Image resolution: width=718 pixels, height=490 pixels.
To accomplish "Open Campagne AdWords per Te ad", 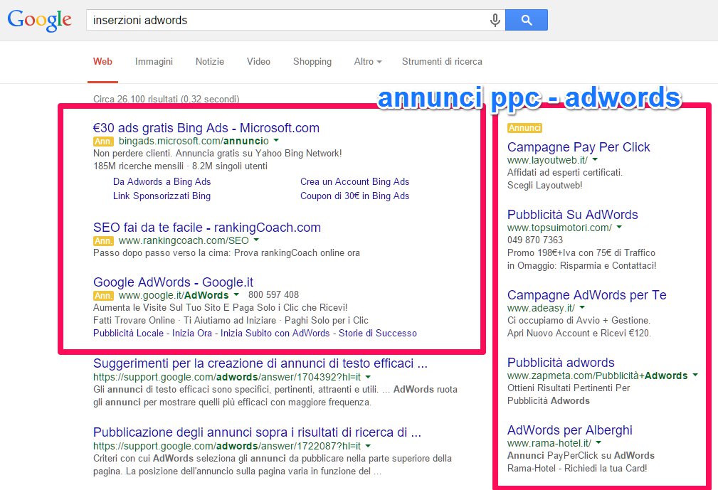I will coord(586,294).
